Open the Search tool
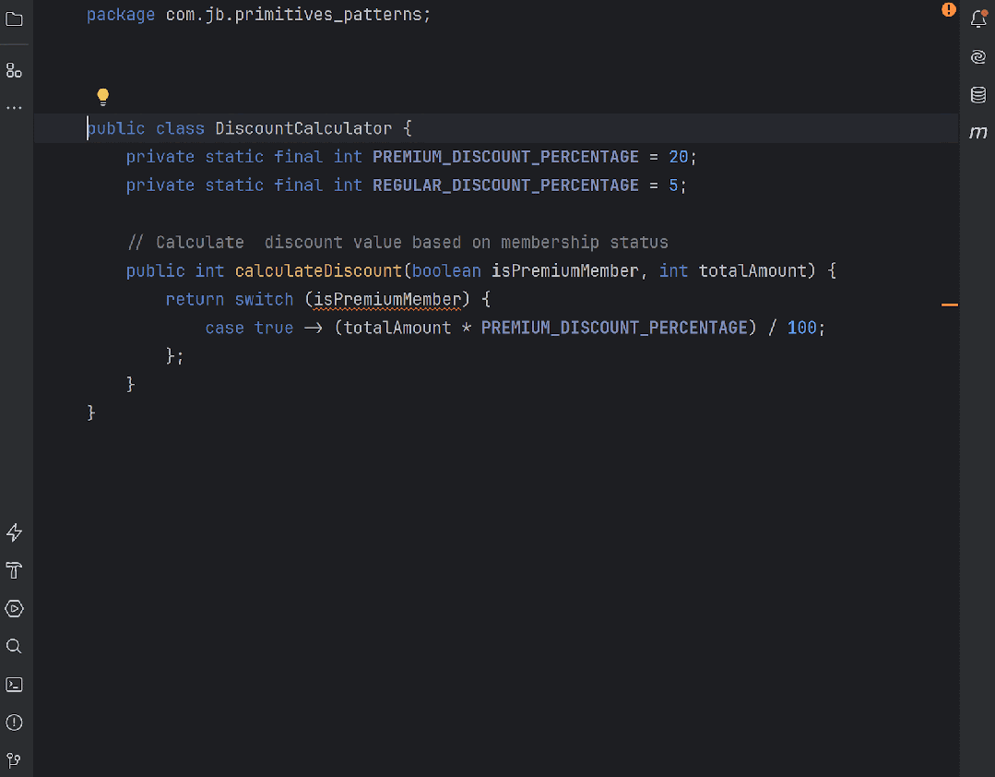Image resolution: width=995 pixels, height=777 pixels. tap(14, 646)
